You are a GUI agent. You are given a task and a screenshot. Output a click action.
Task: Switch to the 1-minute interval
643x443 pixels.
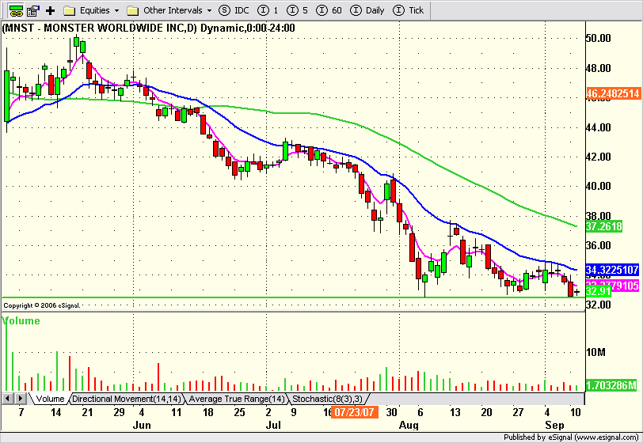(x=268, y=10)
